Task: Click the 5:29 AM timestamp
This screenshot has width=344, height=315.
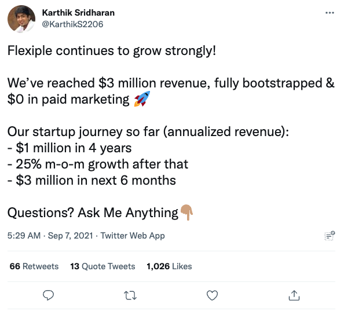Action: [24, 236]
